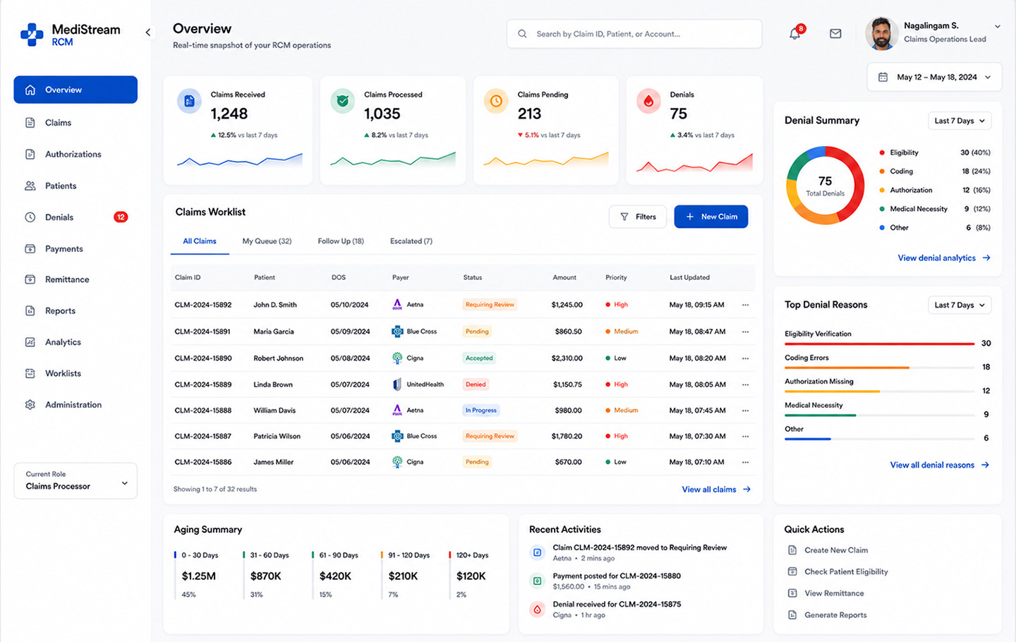
Task: Open Denial Summary Last 7 Days dropdown
Action: pyautogui.click(x=960, y=121)
